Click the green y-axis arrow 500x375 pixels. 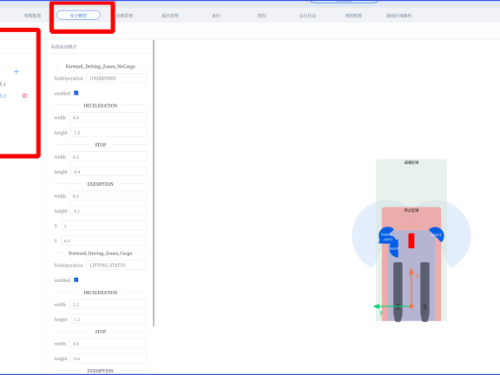391,306
